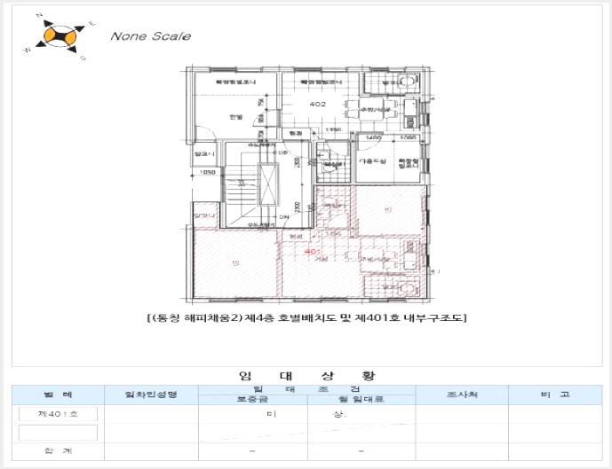The width and height of the screenshot is (612, 469).
Task: Click the '안방' room label in unit 402
Action: pyautogui.click(x=235, y=117)
